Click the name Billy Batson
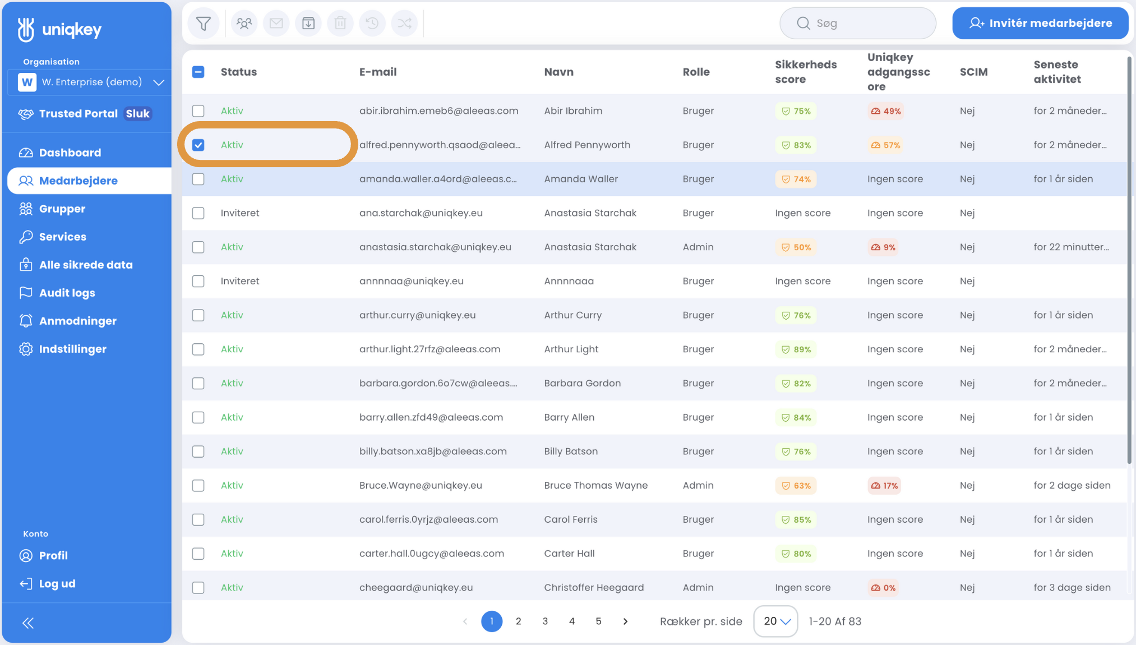Viewport: 1136px width, 645px height. tap(571, 451)
